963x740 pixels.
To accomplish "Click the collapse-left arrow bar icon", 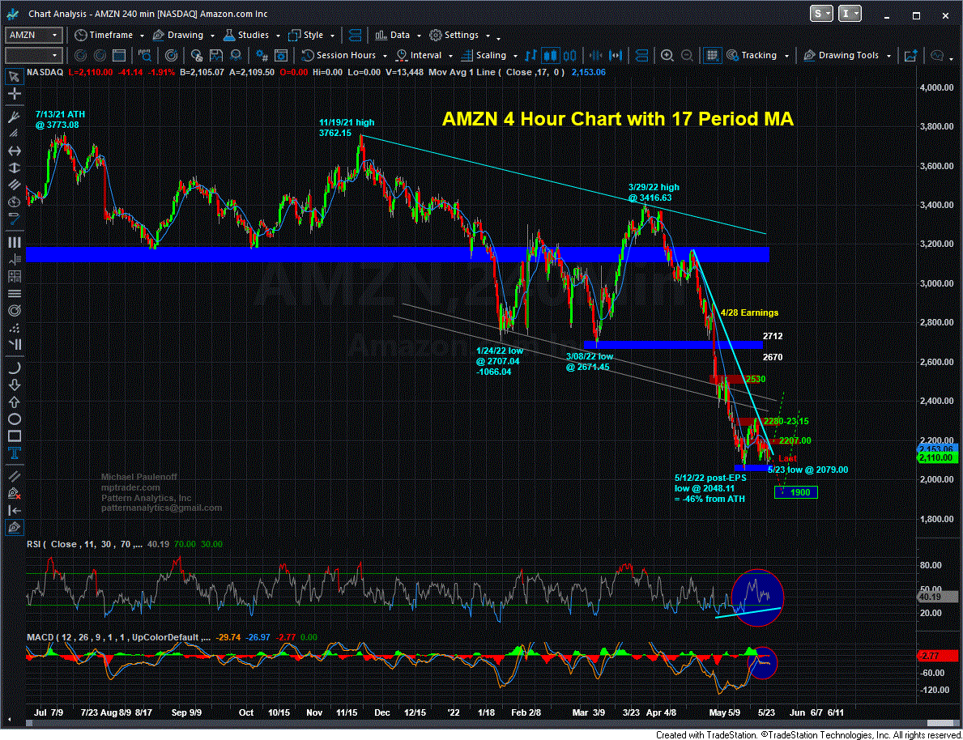I will tap(14, 510).
